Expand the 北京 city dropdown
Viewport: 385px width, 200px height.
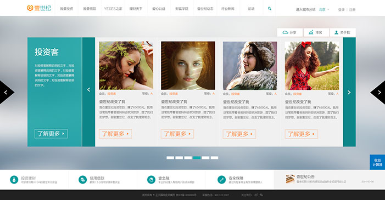[x=324, y=9]
